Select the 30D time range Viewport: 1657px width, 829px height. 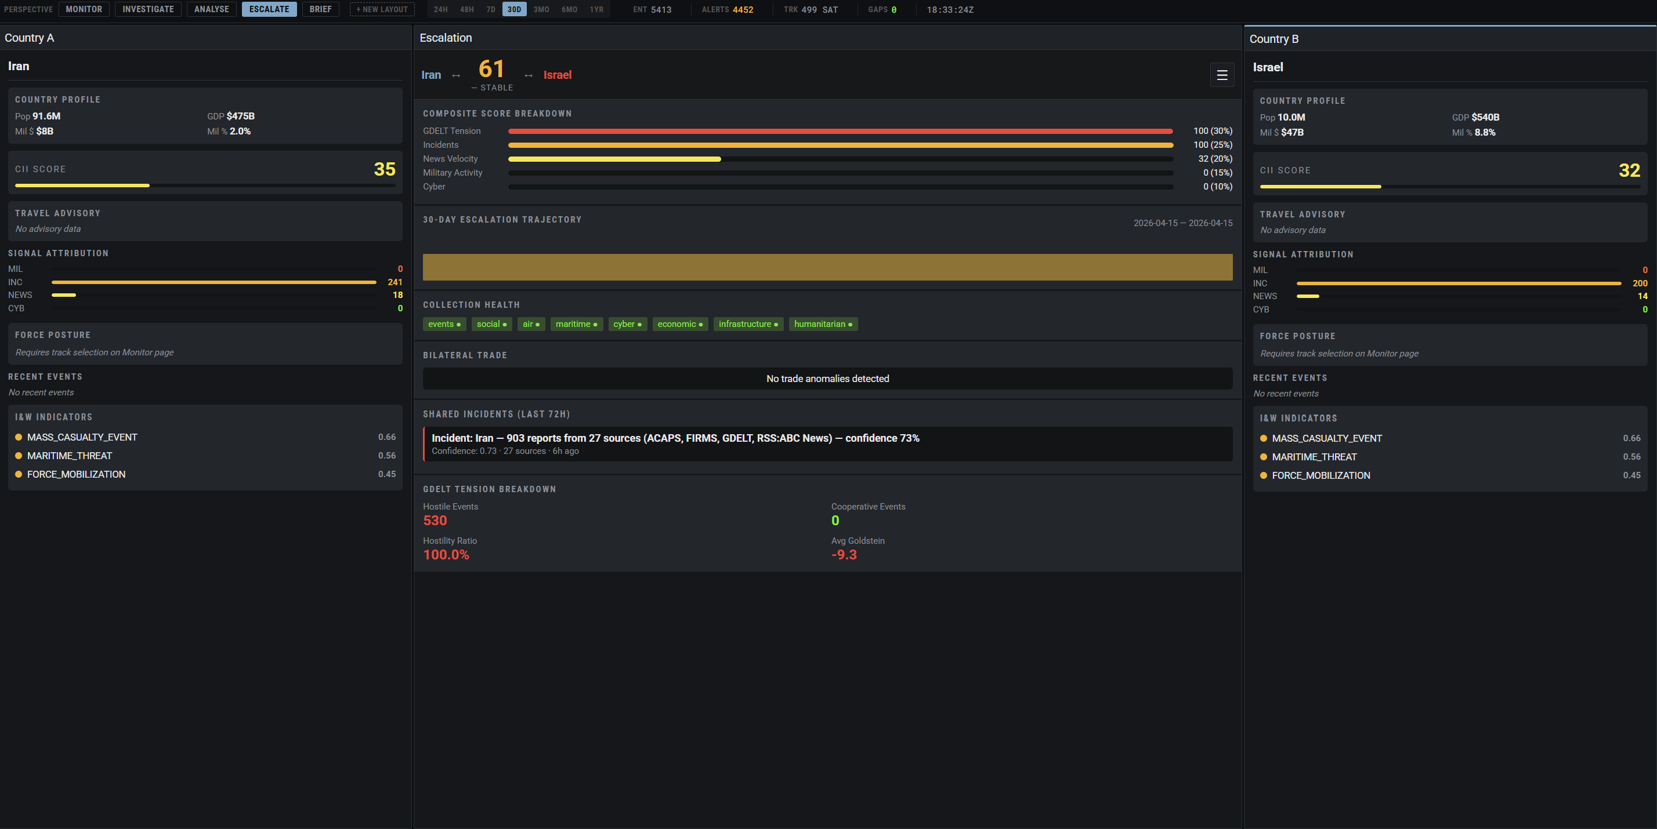(514, 9)
